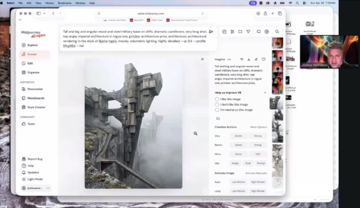Click into the prompt text box
The image size is (360, 208).
135,39
